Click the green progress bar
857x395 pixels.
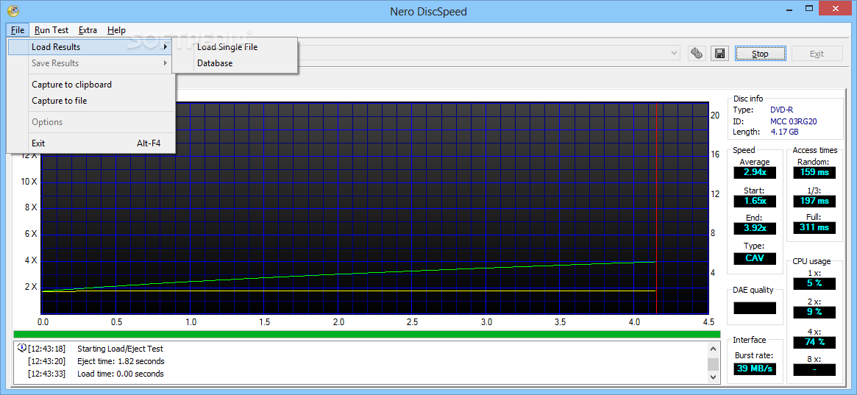(x=367, y=334)
